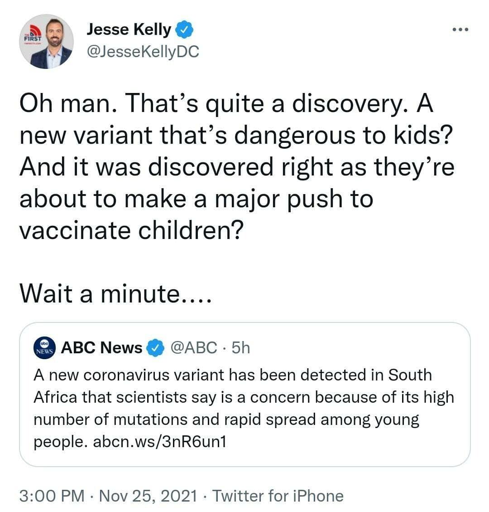Click the ABC News logo avatar
Image resolution: width=489 pixels, height=512 pixels.
tap(44, 348)
